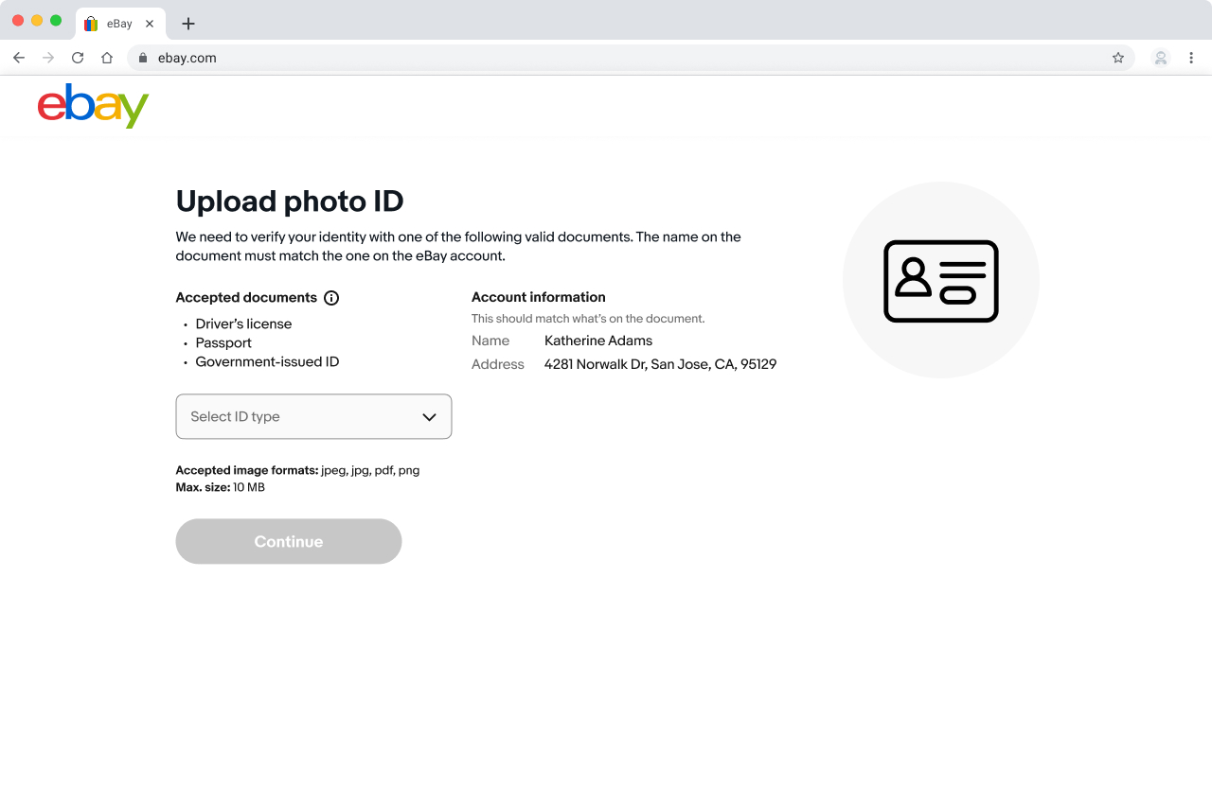The height and width of the screenshot is (787, 1212).
Task: Bookmark this page with the star icon
Action: click(x=1118, y=58)
